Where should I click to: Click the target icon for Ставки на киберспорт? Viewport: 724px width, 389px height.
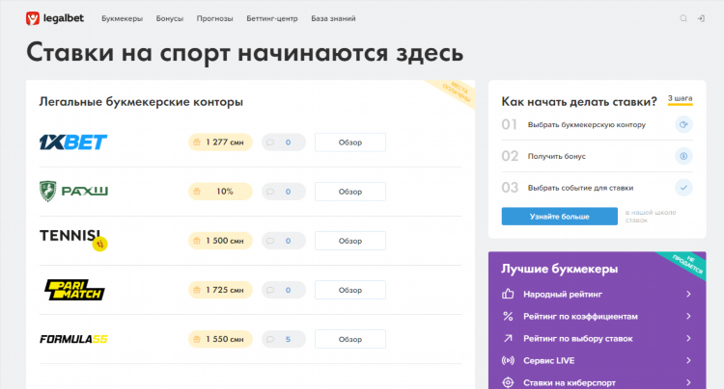pos(508,382)
